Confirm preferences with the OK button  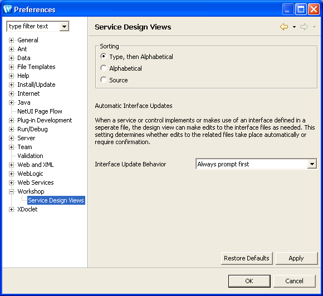pyautogui.click(x=249, y=281)
